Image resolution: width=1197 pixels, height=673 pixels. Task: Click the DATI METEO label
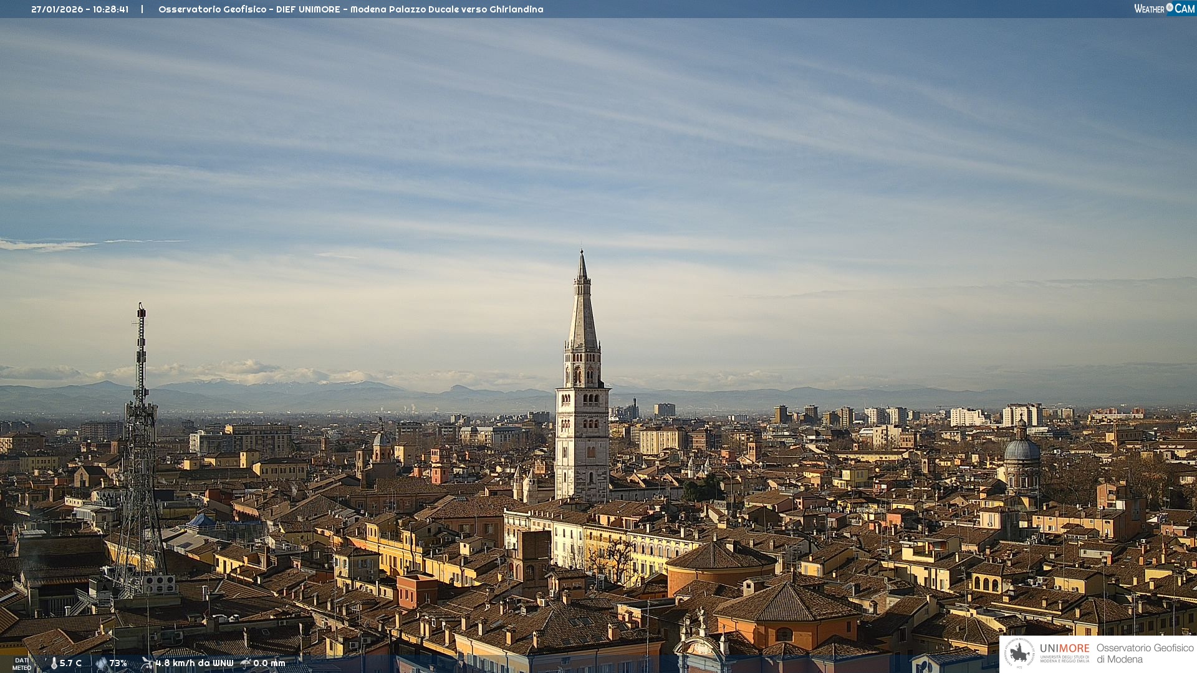pos(22,664)
